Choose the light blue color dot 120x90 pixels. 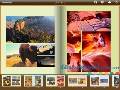[90, 73]
